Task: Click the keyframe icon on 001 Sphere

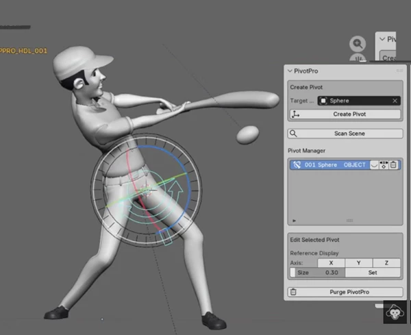Action: tap(384, 165)
